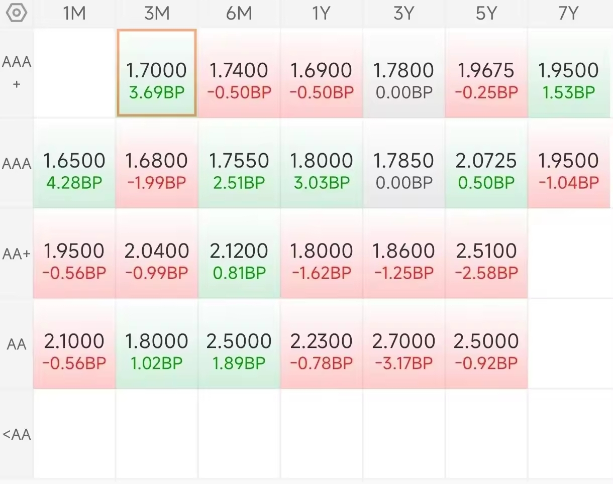Select the 3M column header

coord(157,14)
